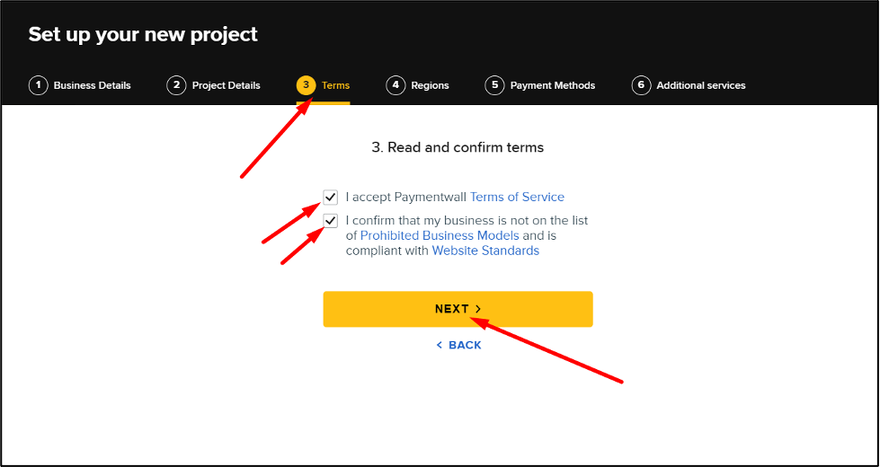The image size is (880, 467).
Task: Toggle the Prohibited Business Models confirmation checkbox
Action: (331, 220)
